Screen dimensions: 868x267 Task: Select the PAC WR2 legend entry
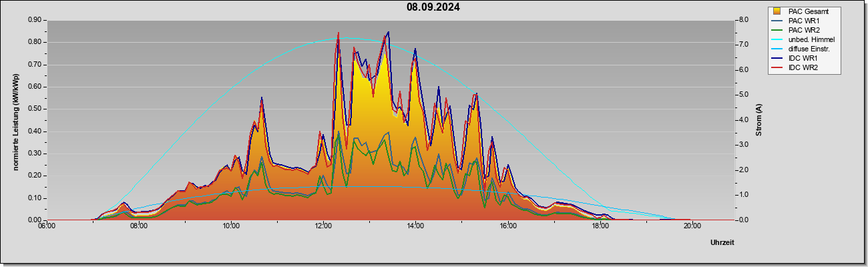pyautogui.click(x=803, y=30)
